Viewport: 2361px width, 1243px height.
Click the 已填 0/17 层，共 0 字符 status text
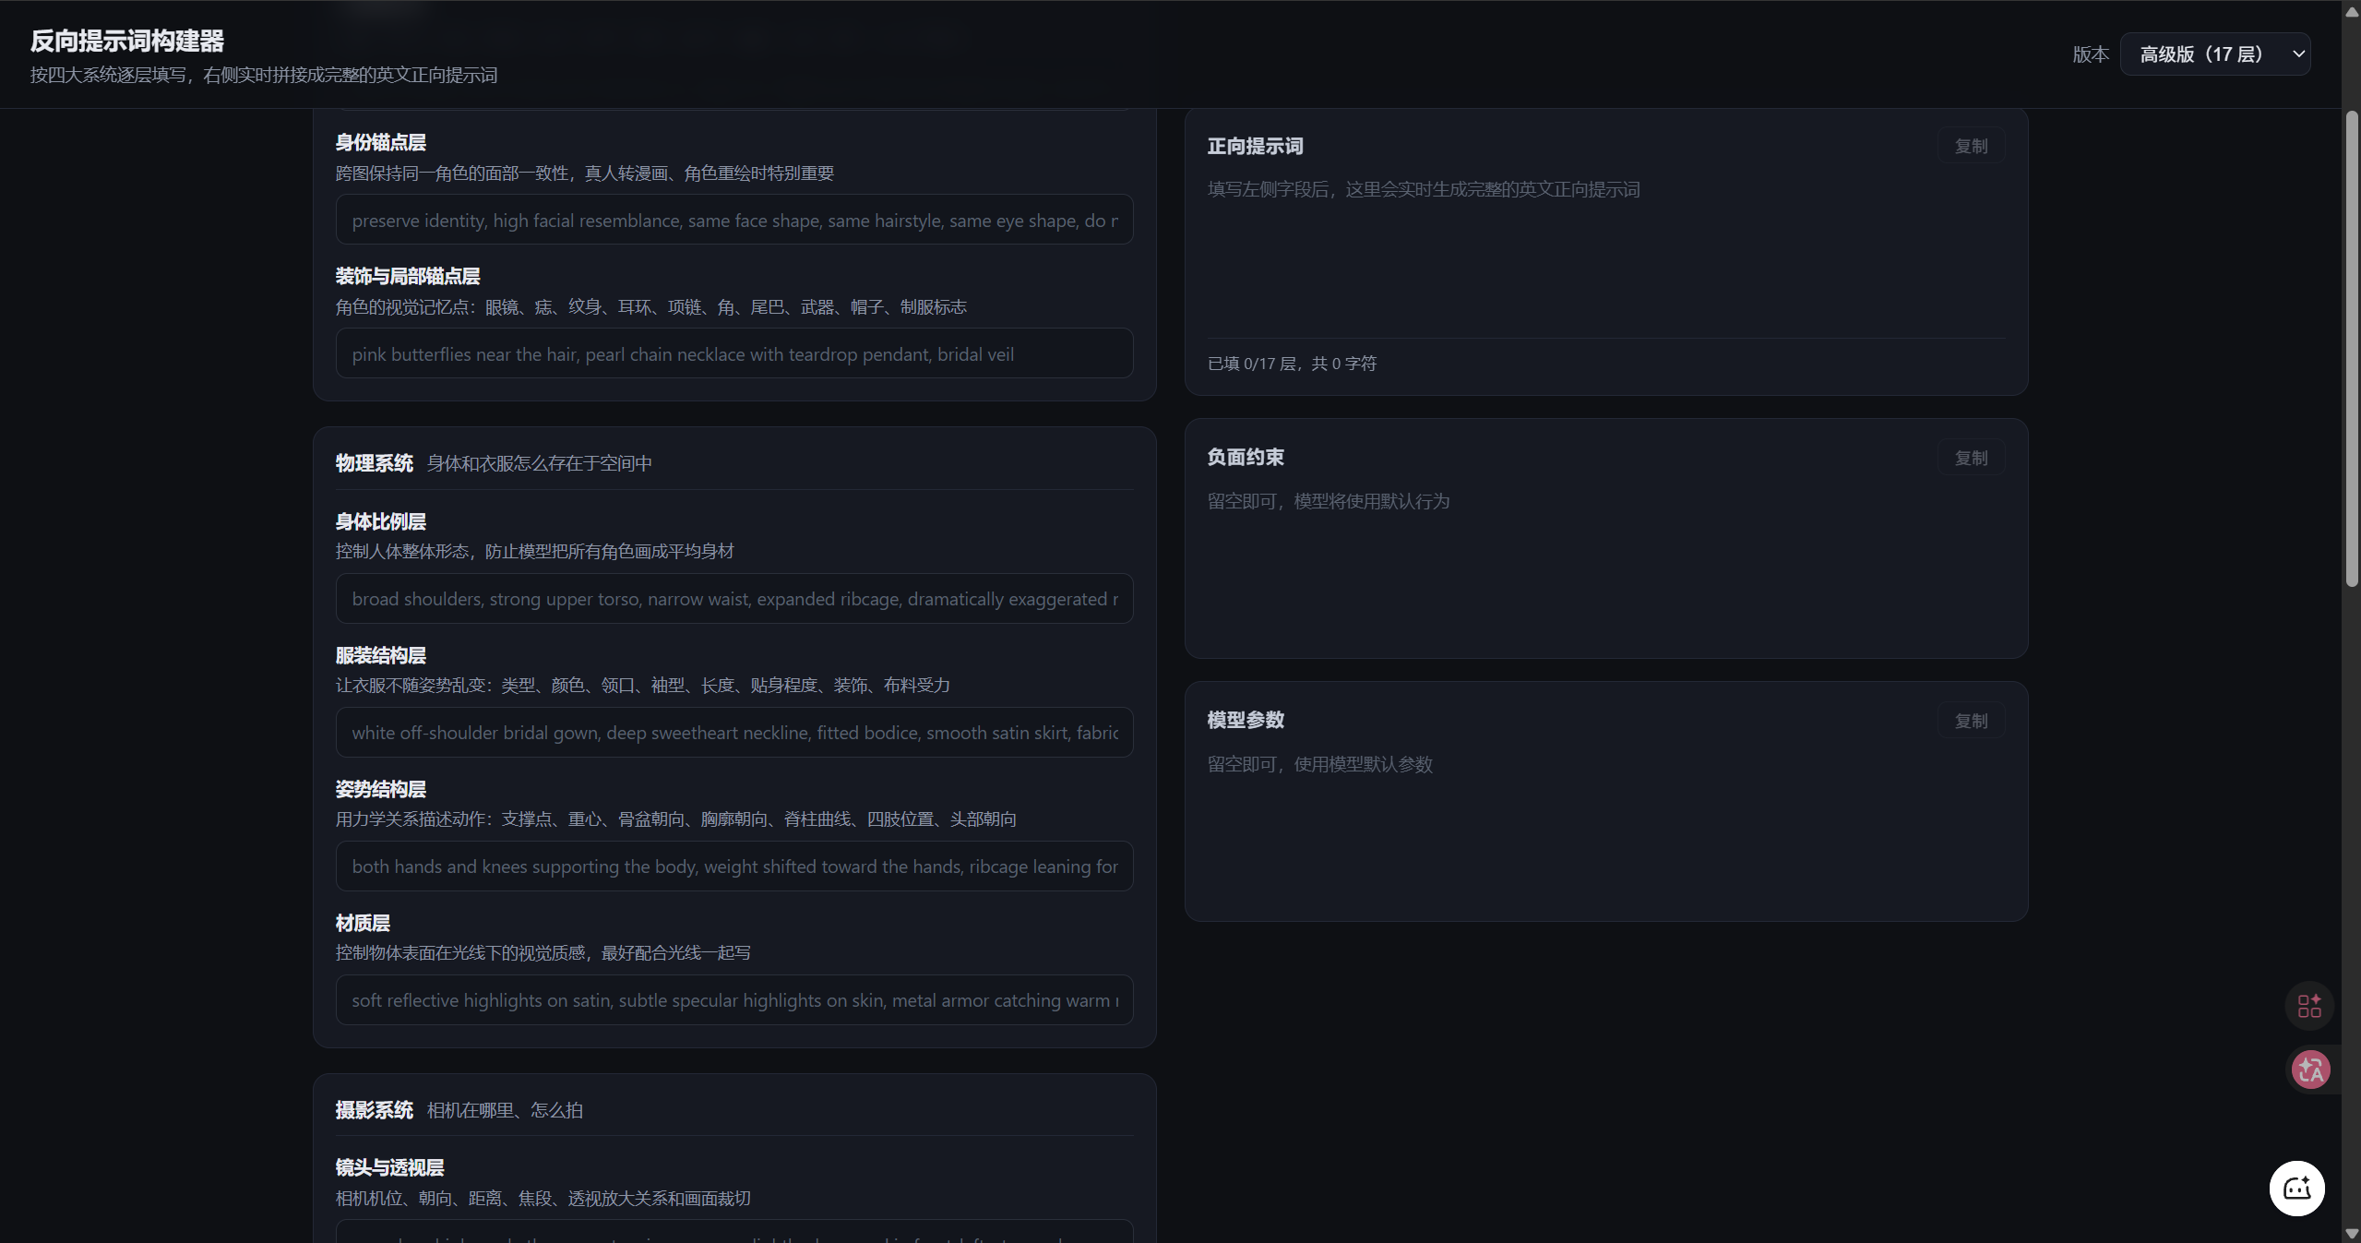pos(1292,364)
